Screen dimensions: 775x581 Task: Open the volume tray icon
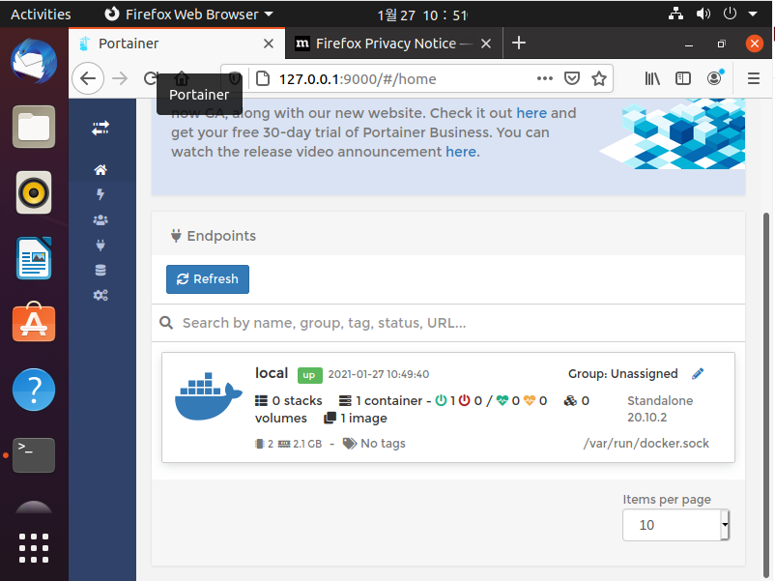(703, 14)
